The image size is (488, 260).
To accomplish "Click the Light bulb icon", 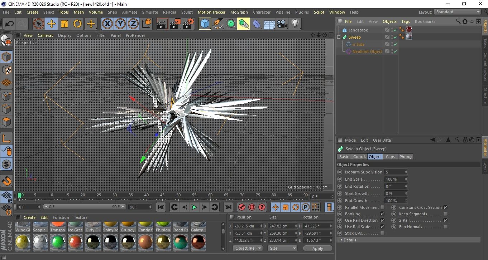I will pyautogui.click(x=295, y=24).
